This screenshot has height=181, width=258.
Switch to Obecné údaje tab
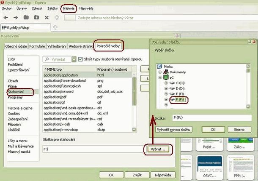(x=16, y=46)
